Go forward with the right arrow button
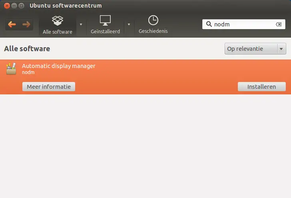291x198 pixels. (26, 24)
